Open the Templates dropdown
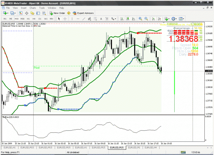Screen dimensions: 214x155 coord(181,19)
